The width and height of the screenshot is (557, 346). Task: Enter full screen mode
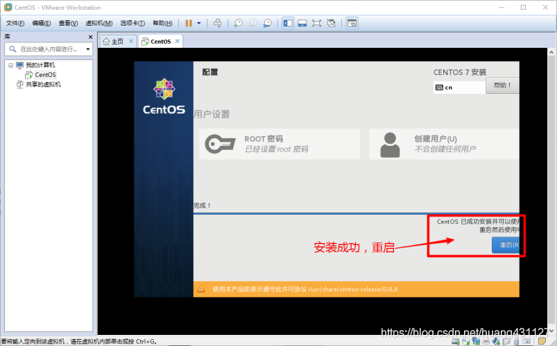tap(316, 23)
